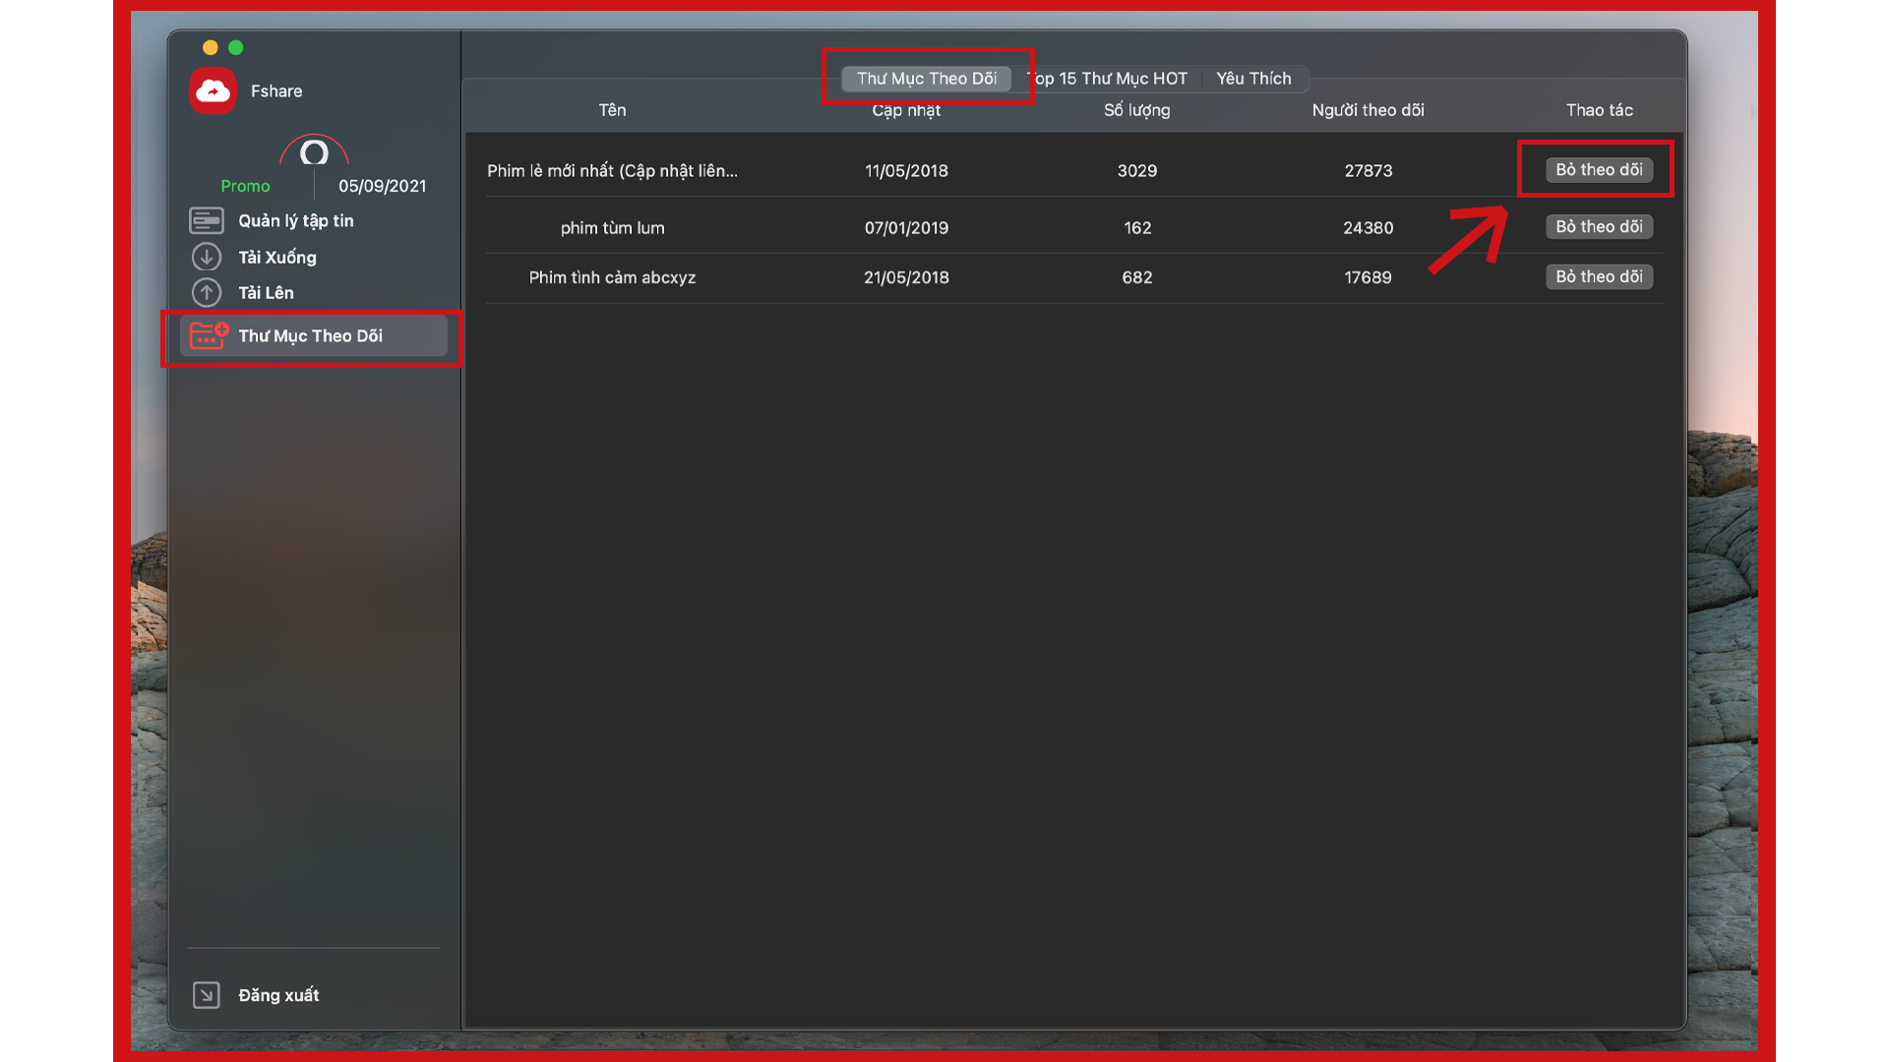This screenshot has height=1062, width=1889.
Task: Click the green window zoom button
Action: [236, 47]
